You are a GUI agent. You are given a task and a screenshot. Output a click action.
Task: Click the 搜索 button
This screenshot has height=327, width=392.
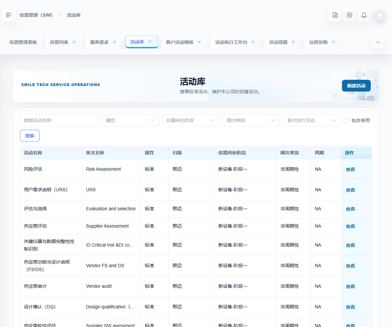tap(30, 136)
